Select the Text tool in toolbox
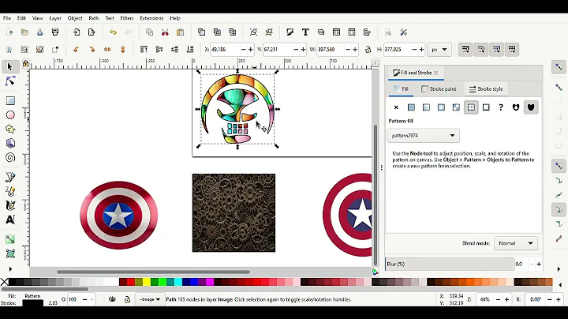This screenshot has width=568, height=319. (10, 220)
